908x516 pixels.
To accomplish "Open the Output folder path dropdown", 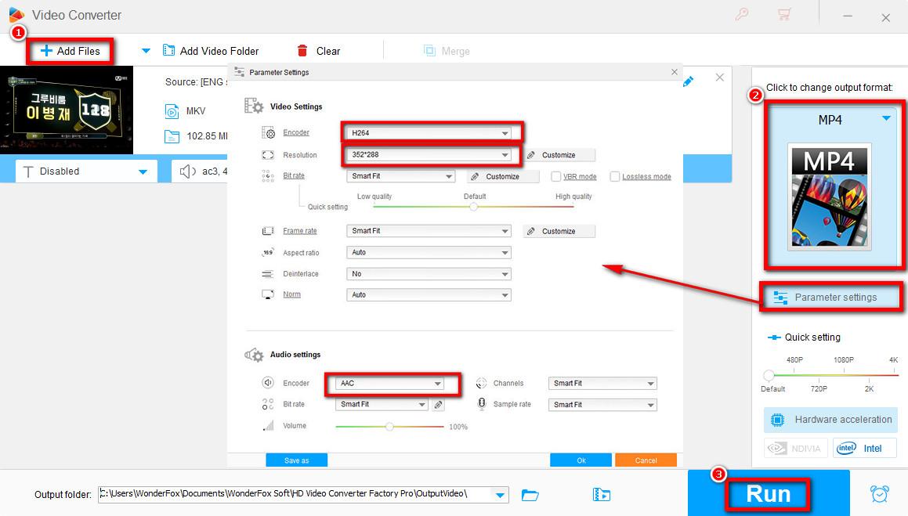I will (500, 495).
